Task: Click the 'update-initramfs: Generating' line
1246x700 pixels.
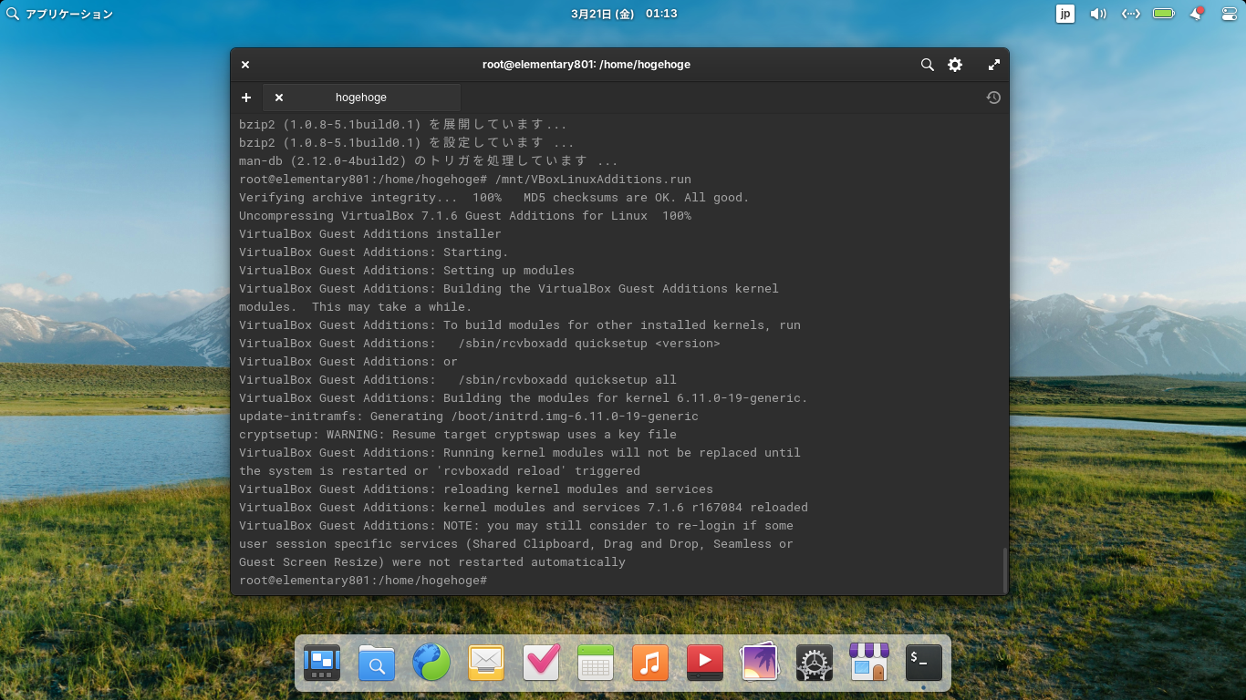Action: tap(469, 417)
